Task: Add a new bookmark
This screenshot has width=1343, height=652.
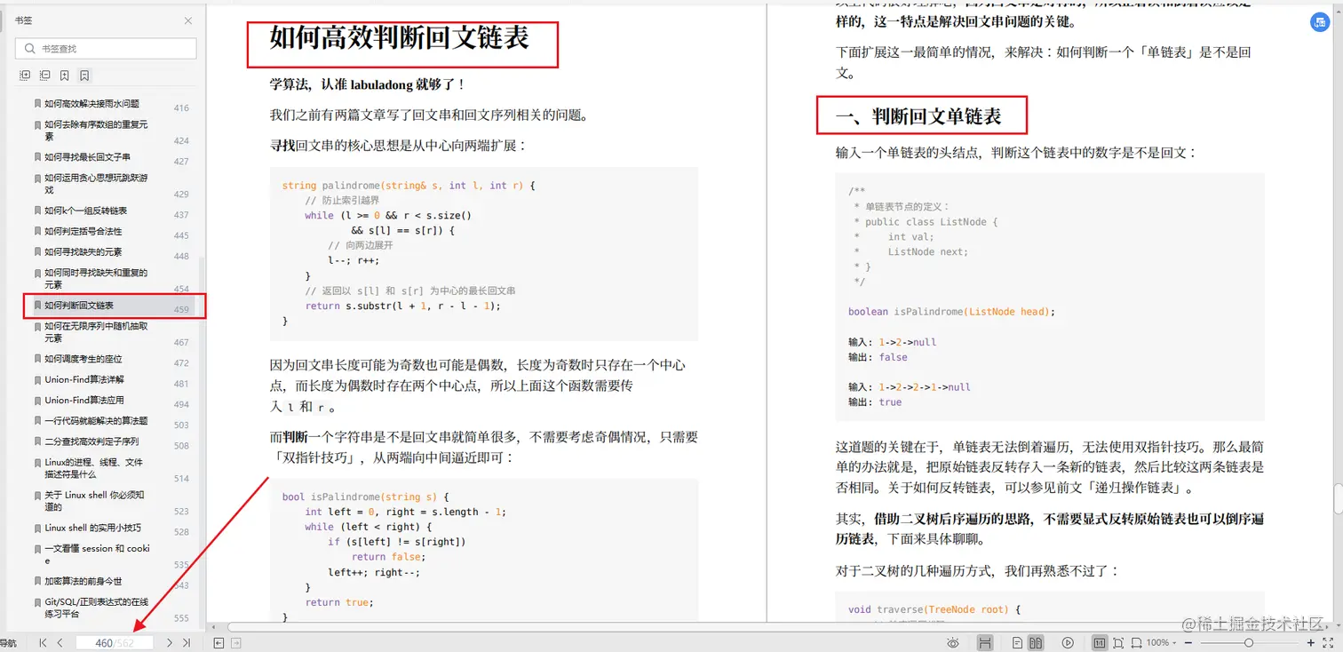Action: pyautogui.click(x=64, y=75)
